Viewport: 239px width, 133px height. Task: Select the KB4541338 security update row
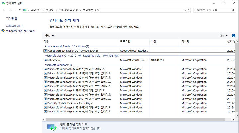tap(139, 73)
